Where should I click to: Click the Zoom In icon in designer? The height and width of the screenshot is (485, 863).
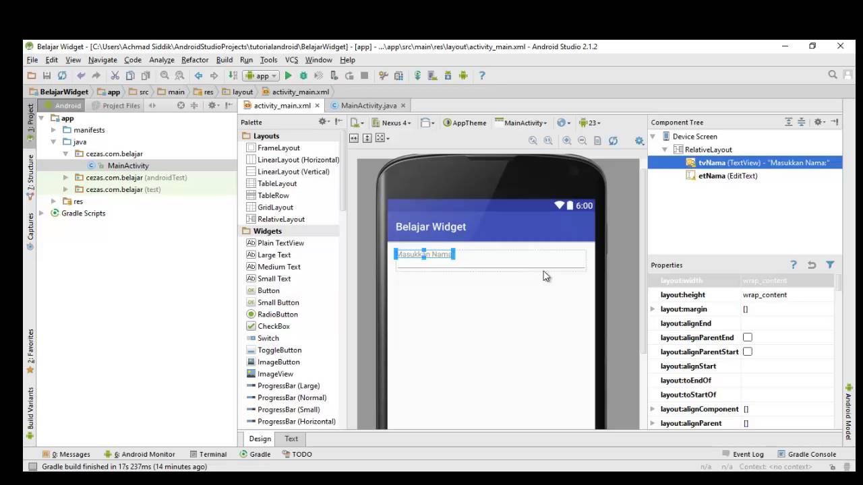[x=566, y=140]
